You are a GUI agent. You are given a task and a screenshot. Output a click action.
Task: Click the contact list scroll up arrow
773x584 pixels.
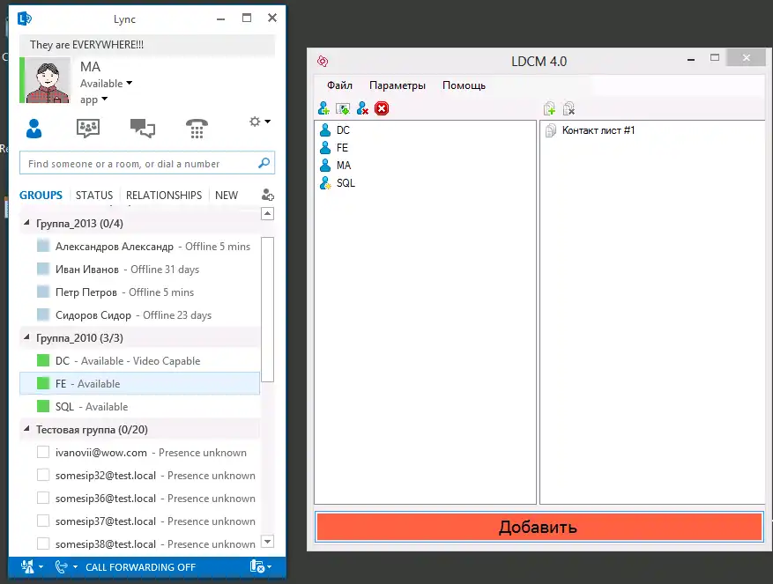tap(267, 213)
